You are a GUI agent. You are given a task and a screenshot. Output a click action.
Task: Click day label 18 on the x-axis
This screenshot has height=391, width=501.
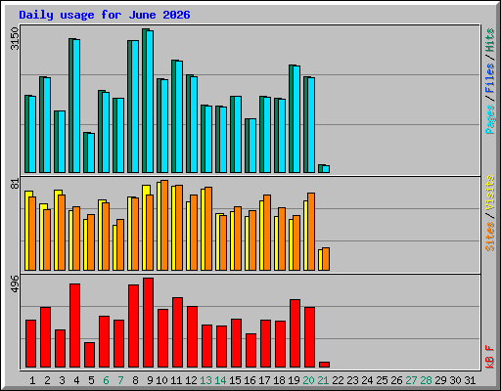click(279, 380)
